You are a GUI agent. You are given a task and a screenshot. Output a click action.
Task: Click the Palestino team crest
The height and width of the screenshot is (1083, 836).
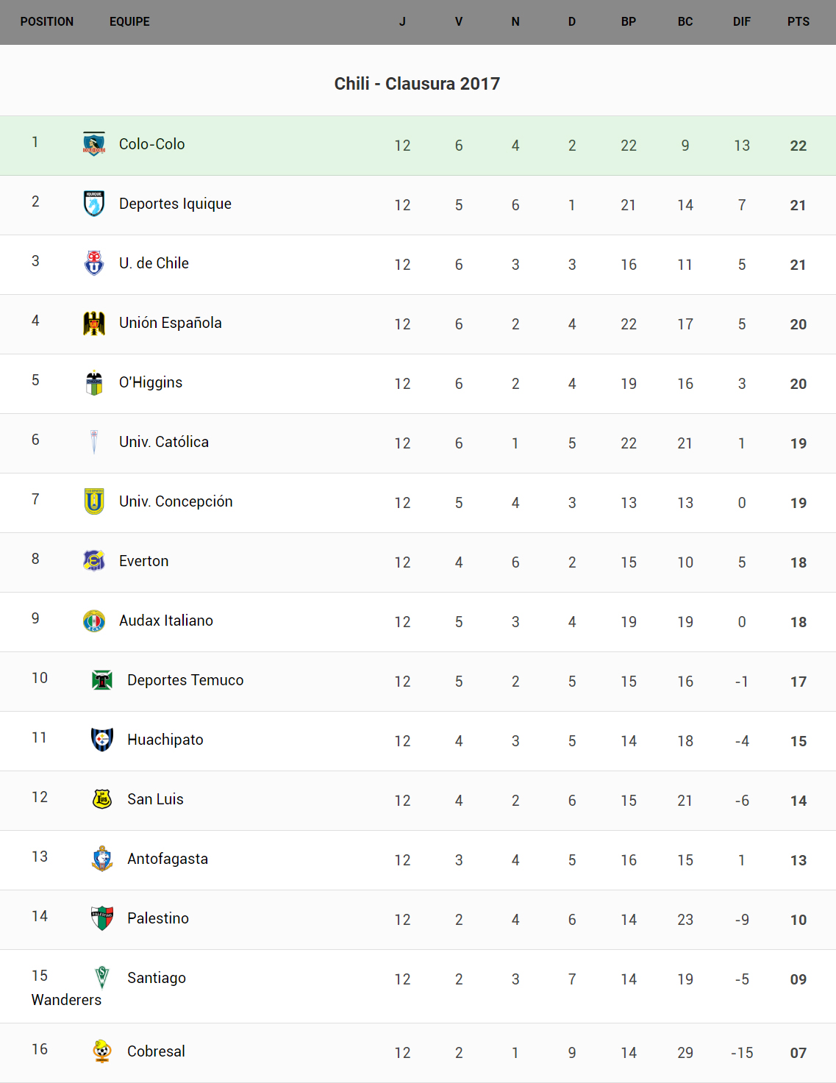[102, 918]
